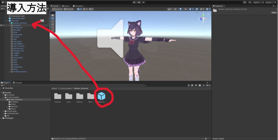Click 3_miru_koubou in the breadcrumb path
278x140 pixels.
coord(65,88)
